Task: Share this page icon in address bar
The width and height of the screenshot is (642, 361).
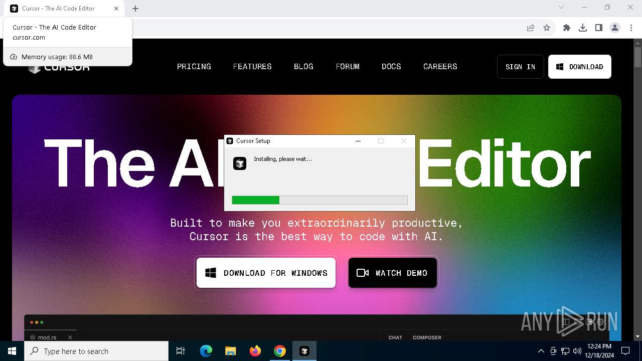Action: coord(531,28)
